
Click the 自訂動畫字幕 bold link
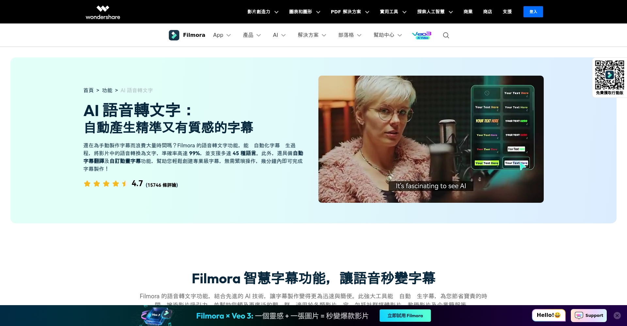(125, 161)
